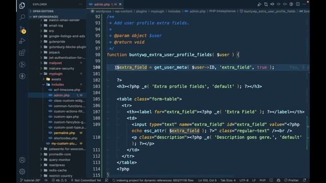This screenshot has height=183, width=326.
Task: Click Prettier formatter status item
Action: pyautogui.click(x=291, y=180)
